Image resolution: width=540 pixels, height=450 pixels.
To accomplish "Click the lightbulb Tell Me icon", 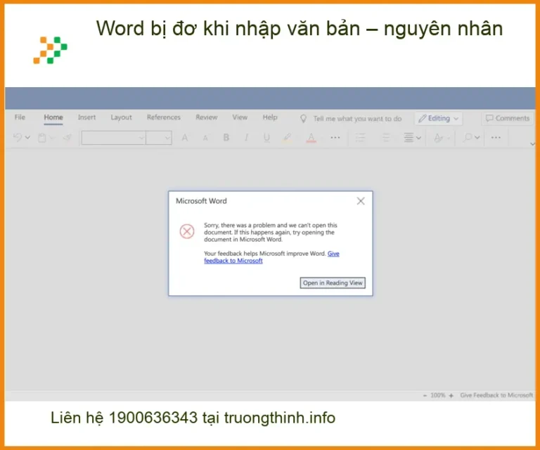I will pos(304,119).
